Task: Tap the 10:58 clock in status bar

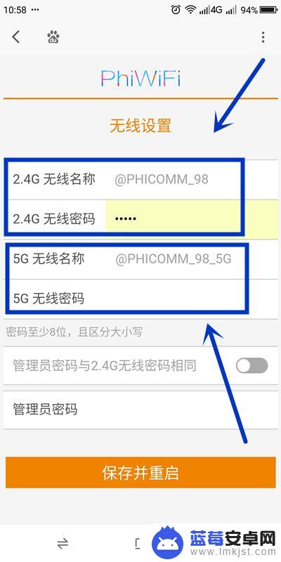Action: [x=15, y=10]
